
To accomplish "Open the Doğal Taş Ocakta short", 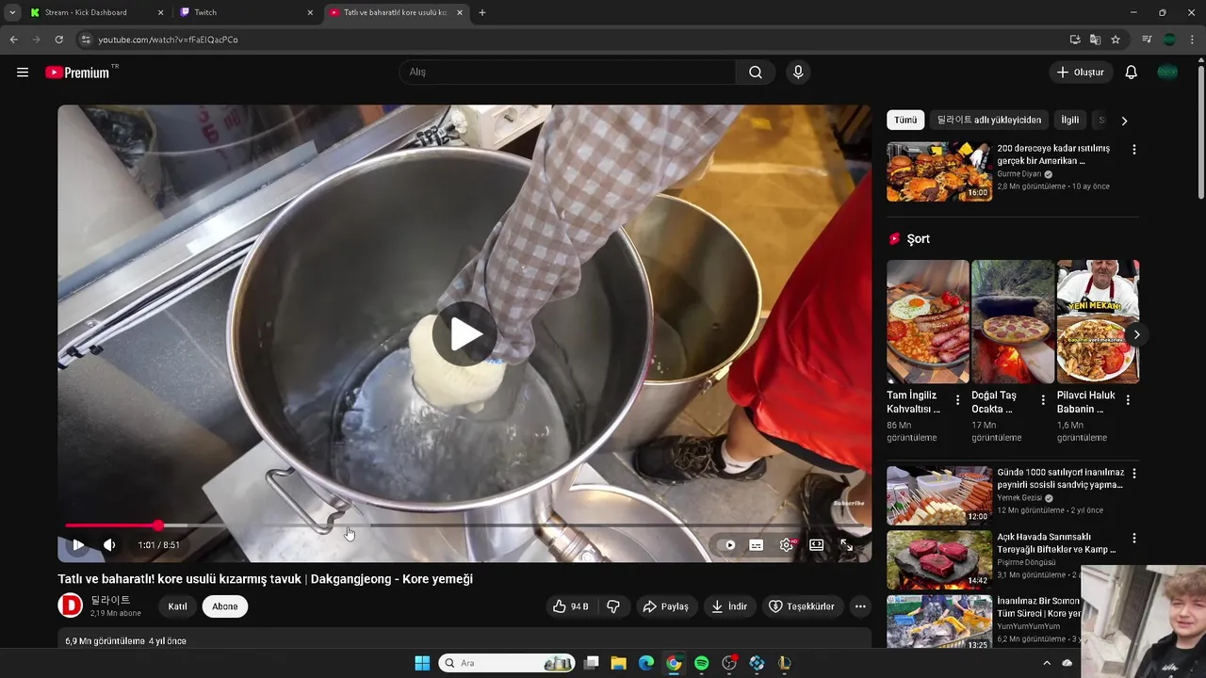I will point(1013,321).
